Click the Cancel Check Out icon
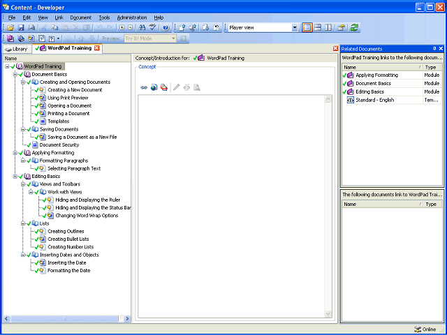Image resolution: width=447 pixels, height=335 pixels. [217, 28]
